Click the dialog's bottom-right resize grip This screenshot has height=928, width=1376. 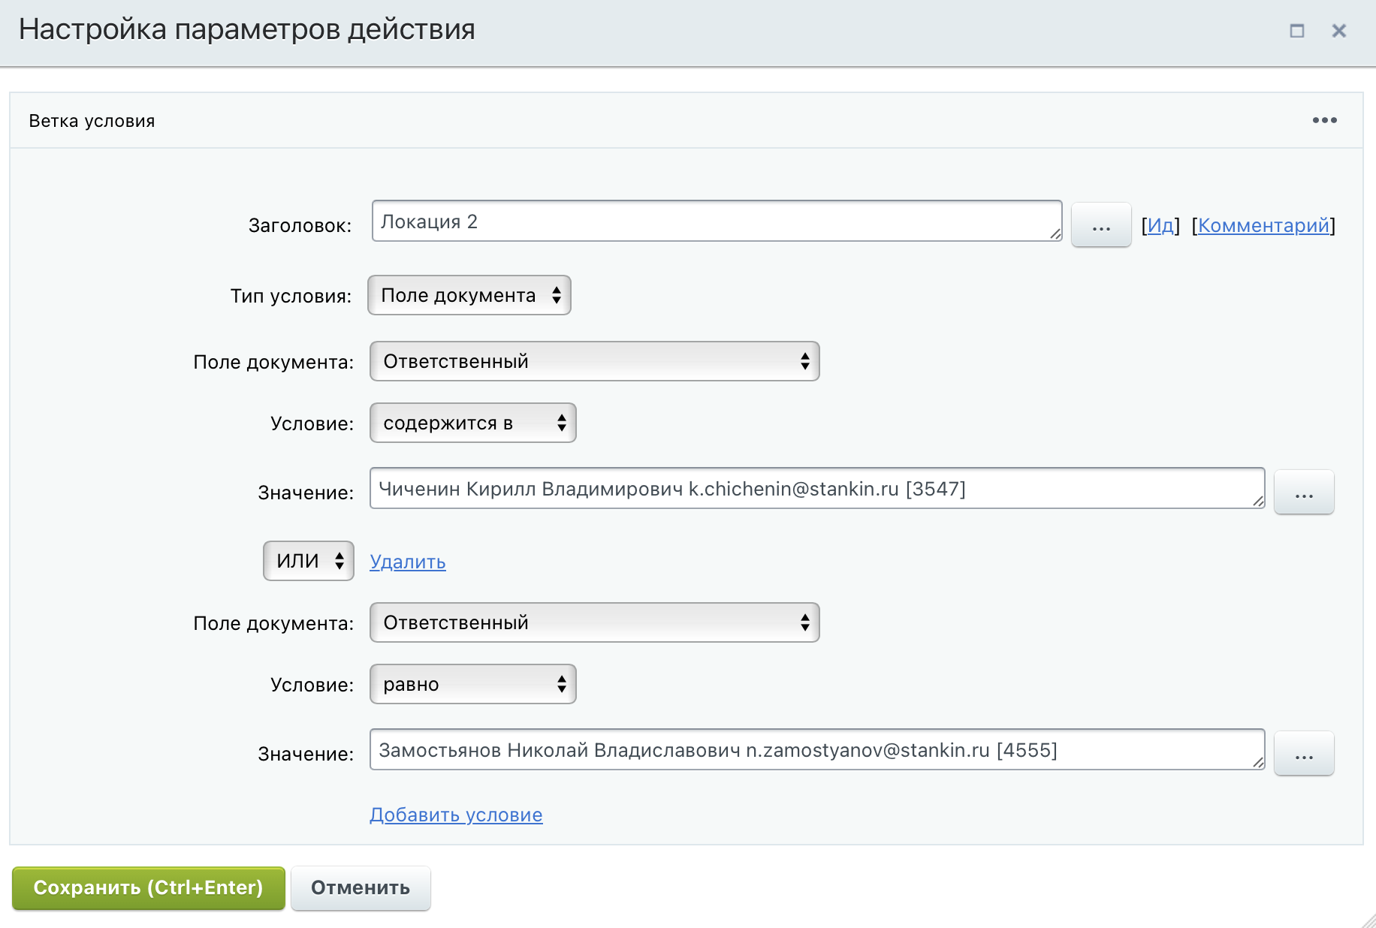pyautogui.click(x=1368, y=920)
